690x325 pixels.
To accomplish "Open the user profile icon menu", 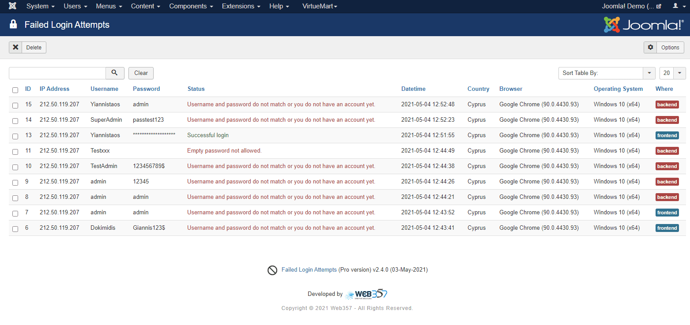I will (678, 6).
